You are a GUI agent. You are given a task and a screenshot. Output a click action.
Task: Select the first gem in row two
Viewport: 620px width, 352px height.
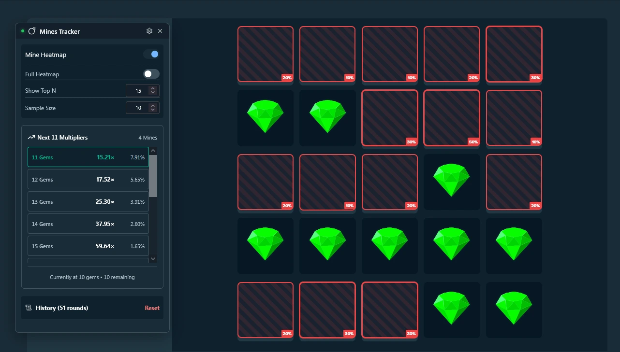point(265,118)
